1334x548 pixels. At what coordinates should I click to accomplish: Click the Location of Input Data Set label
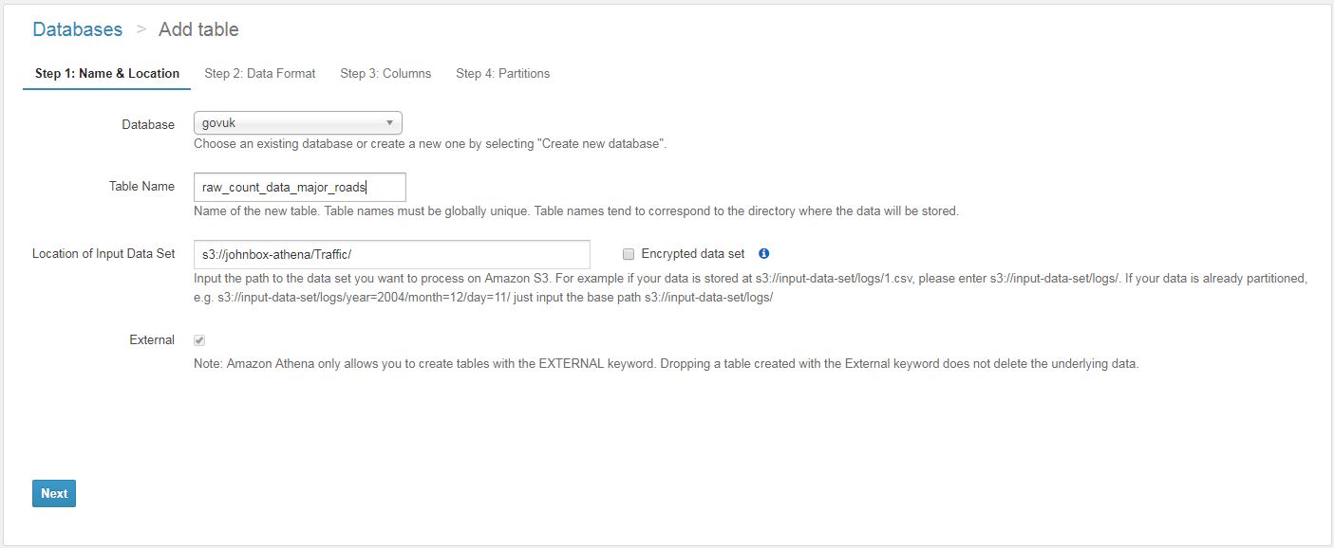coord(103,254)
